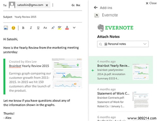The width and height of the screenshot is (161, 121).
Task: Click the Evernote elephant logo
Action: click(101, 28)
